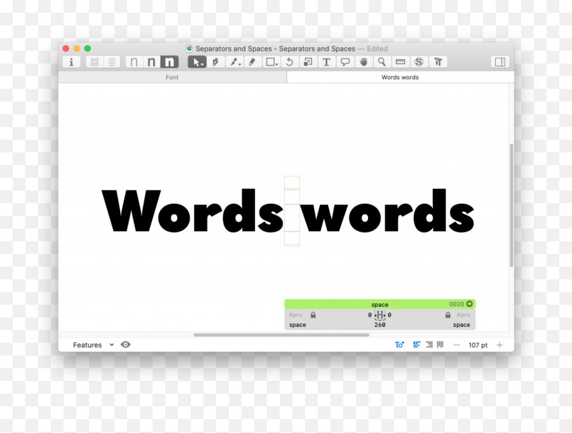
Task: Click the right sidebearing value 0
Action: click(390, 315)
